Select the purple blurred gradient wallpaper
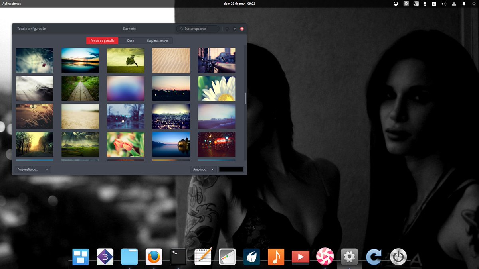The width and height of the screenshot is (479, 269). click(126, 88)
